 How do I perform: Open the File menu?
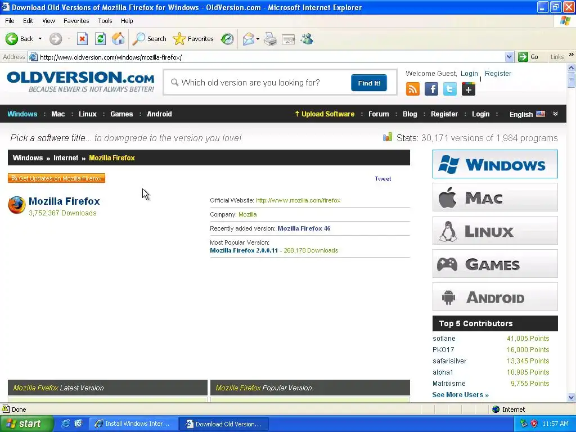[10, 21]
